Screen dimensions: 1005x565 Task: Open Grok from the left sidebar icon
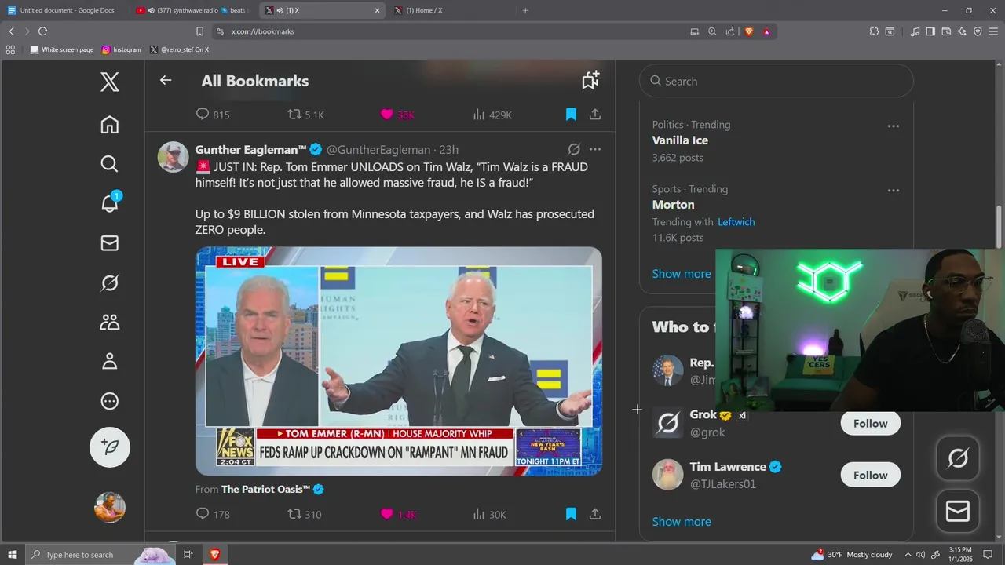110,282
